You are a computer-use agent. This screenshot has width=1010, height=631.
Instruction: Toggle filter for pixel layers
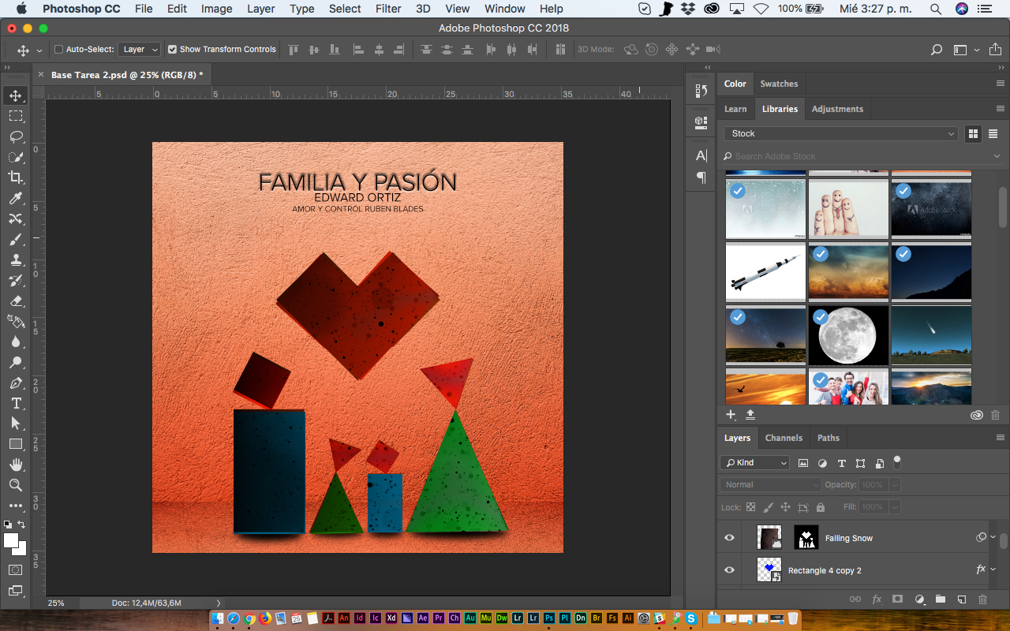(803, 463)
